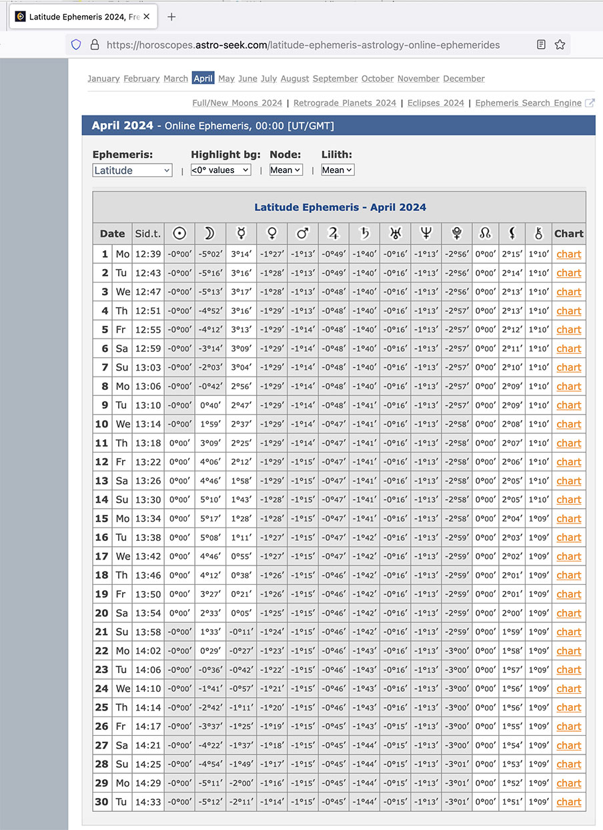Click the Mars symbol column header
Screen dimensions: 603x830
303,234
